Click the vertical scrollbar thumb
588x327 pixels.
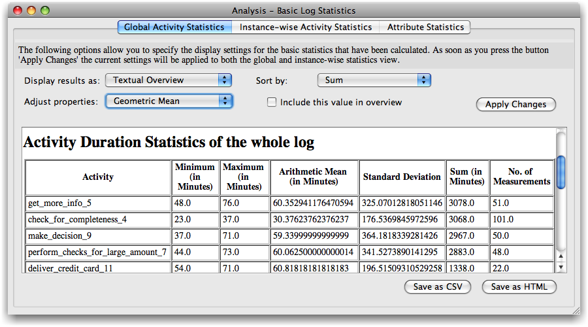pyautogui.click(x=561, y=171)
